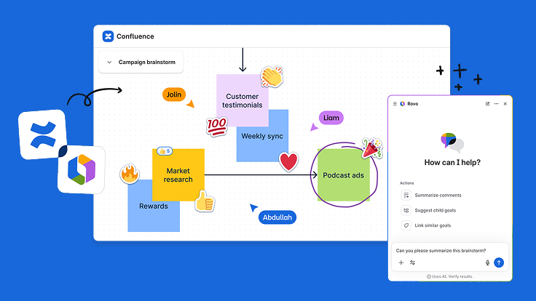
Task: Click the Summarize comments icon
Action: click(406, 195)
